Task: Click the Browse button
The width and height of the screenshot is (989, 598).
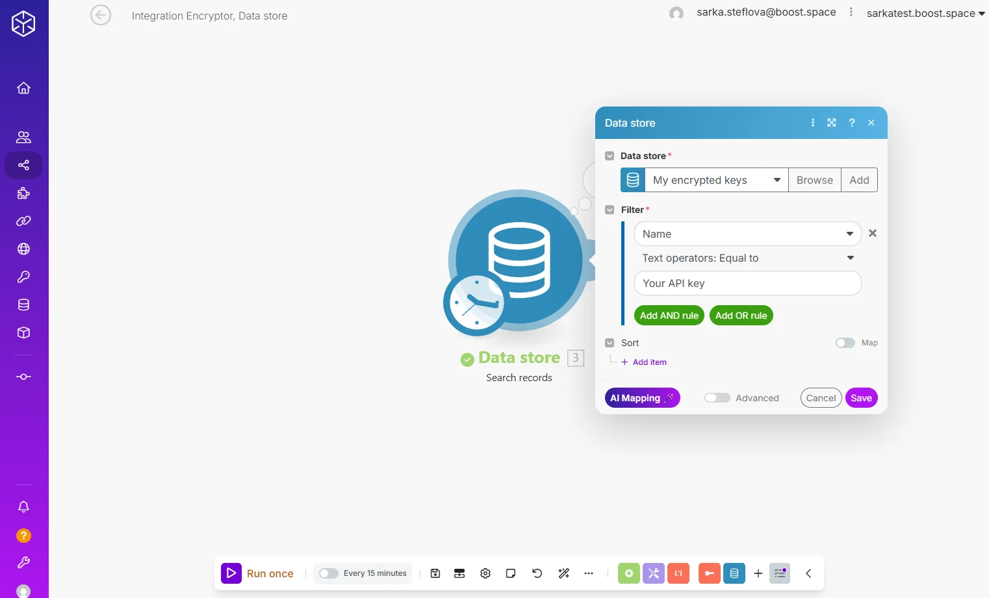Action: tap(815, 180)
